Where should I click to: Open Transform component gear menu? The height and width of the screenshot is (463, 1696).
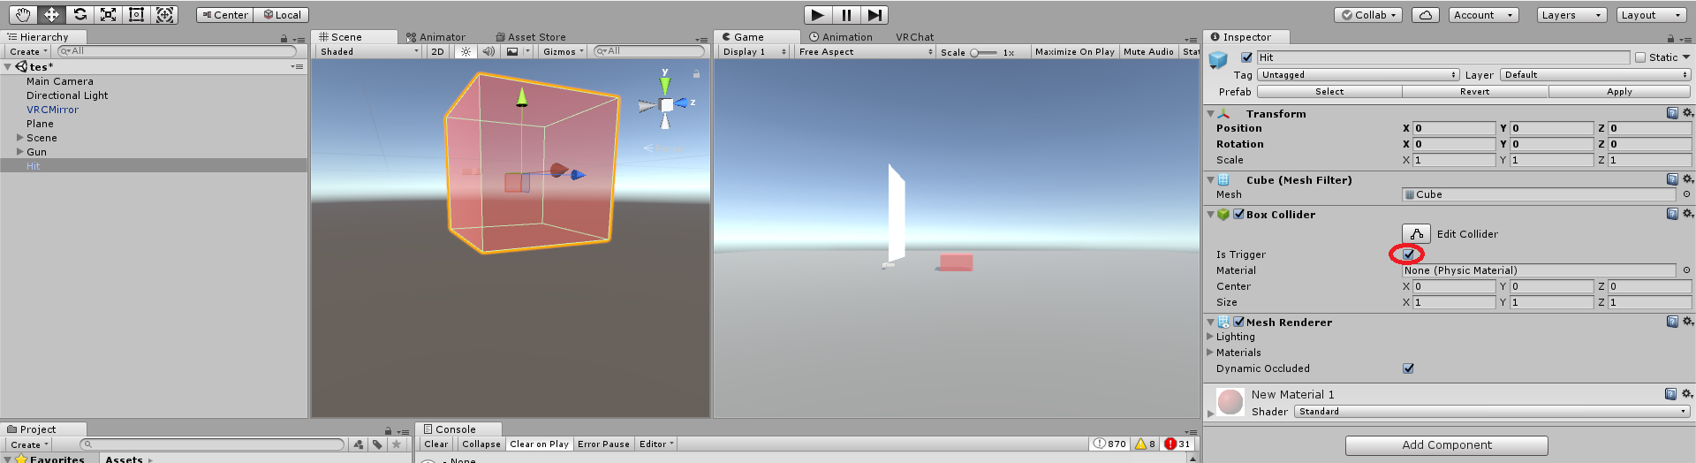[1687, 113]
